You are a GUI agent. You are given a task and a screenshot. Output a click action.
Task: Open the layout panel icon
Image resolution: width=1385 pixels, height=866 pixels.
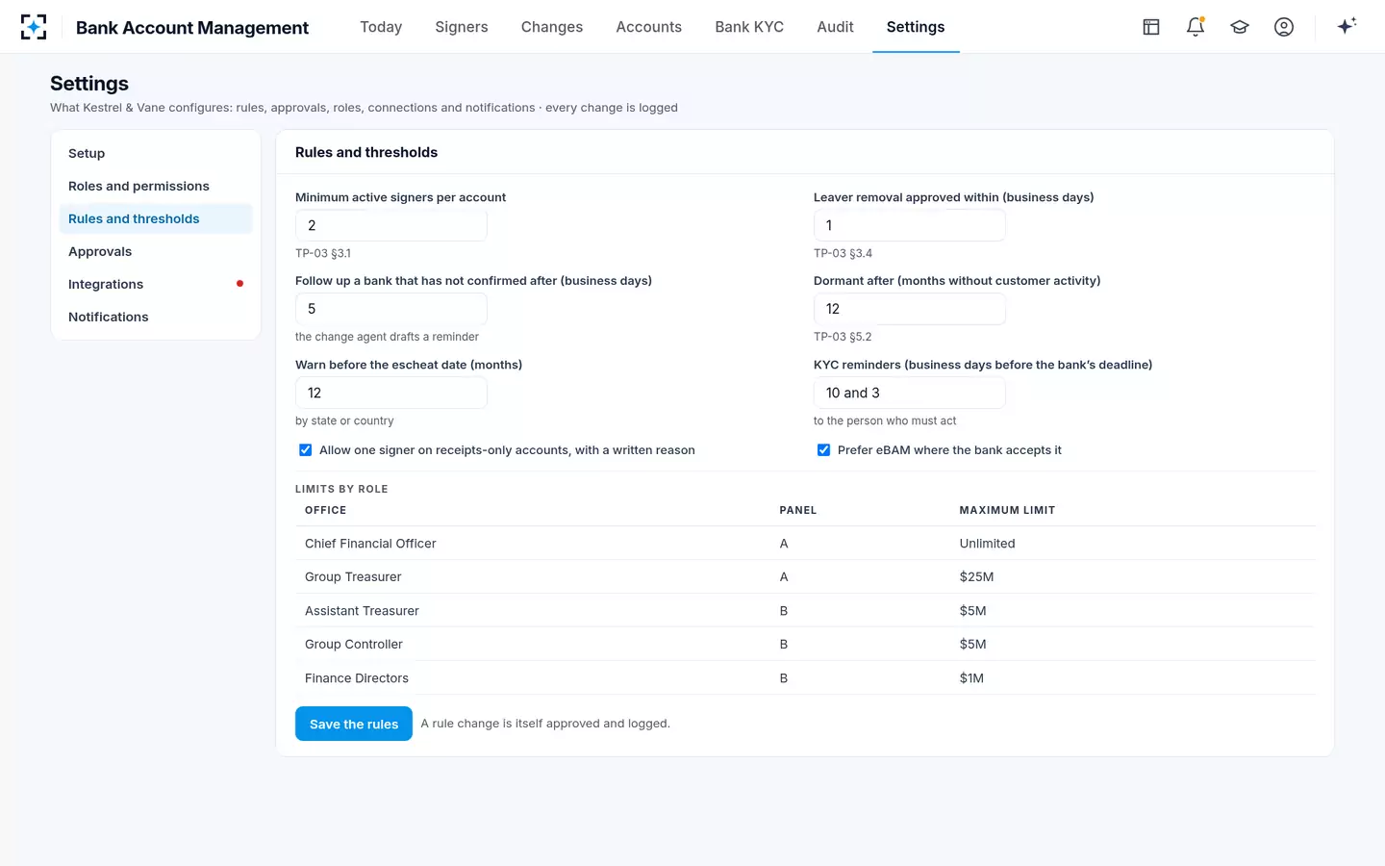[1151, 27]
